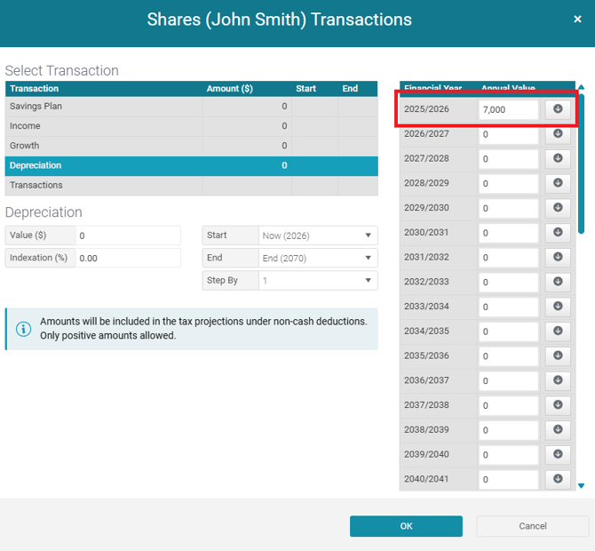Image resolution: width=595 pixels, height=551 pixels.
Task: Click the down-arrow icon for 2036/2037
Action: pyautogui.click(x=558, y=380)
